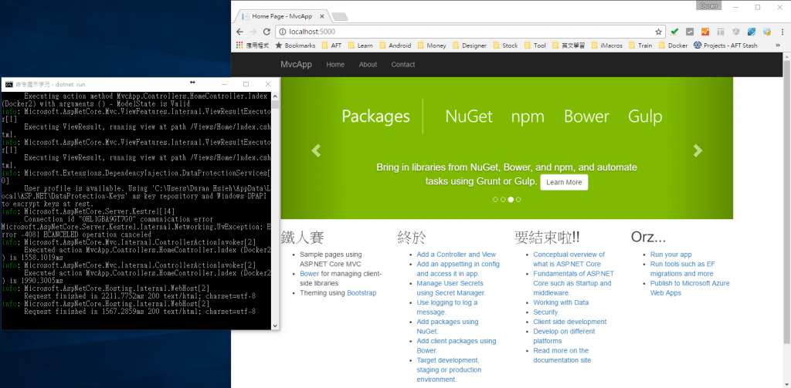Image resolution: width=791 pixels, height=388 pixels.
Task: Click the localhost:5000 address bar
Action: (469, 32)
